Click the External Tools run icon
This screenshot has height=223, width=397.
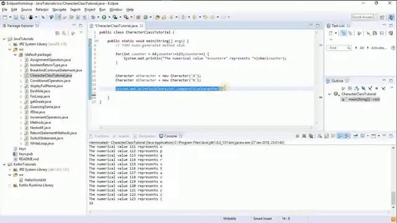(x=126, y=17)
